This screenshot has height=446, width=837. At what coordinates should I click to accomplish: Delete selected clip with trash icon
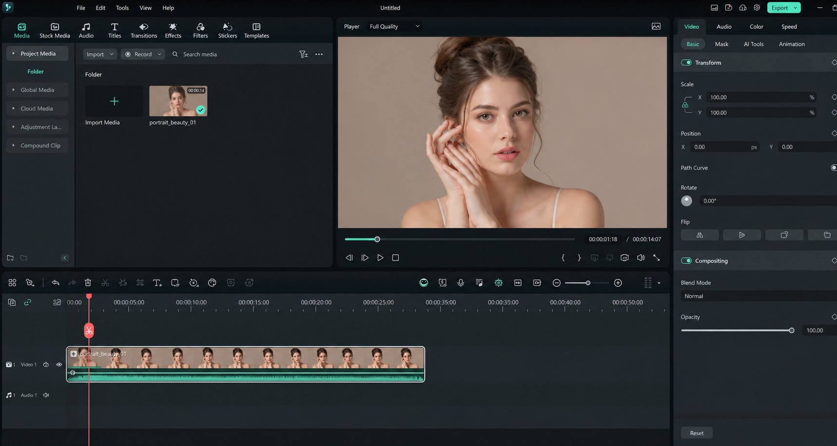pyautogui.click(x=88, y=283)
